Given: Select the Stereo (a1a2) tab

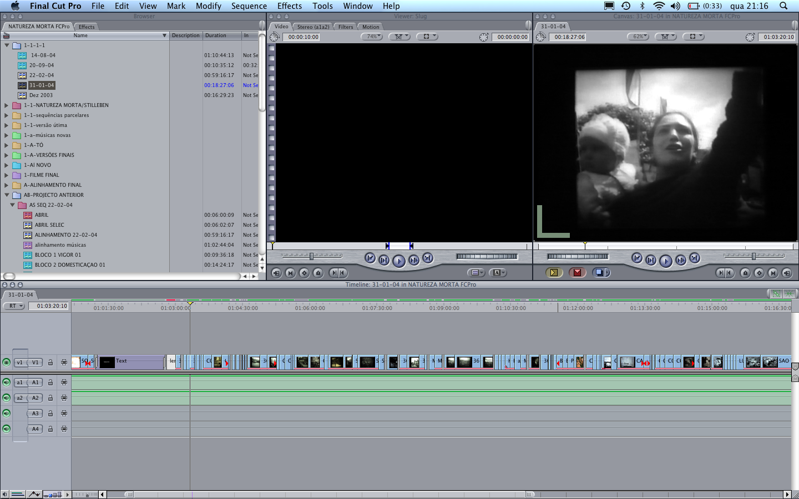Looking at the screenshot, I should click(313, 27).
